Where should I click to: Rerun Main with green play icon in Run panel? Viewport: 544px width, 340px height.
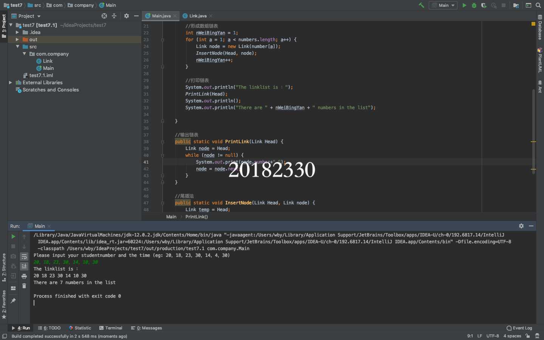(x=13, y=236)
